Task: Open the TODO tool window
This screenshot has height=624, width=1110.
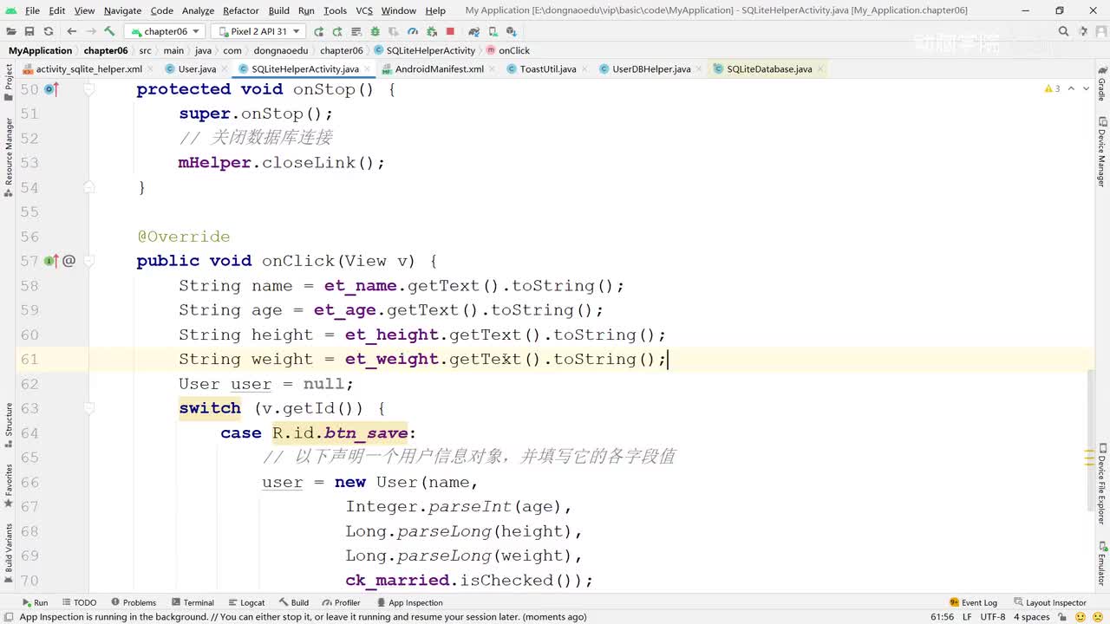Action: [x=79, y=602]
